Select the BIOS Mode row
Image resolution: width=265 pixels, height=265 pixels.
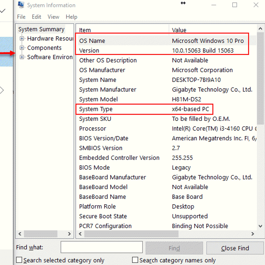pos(167,168)
